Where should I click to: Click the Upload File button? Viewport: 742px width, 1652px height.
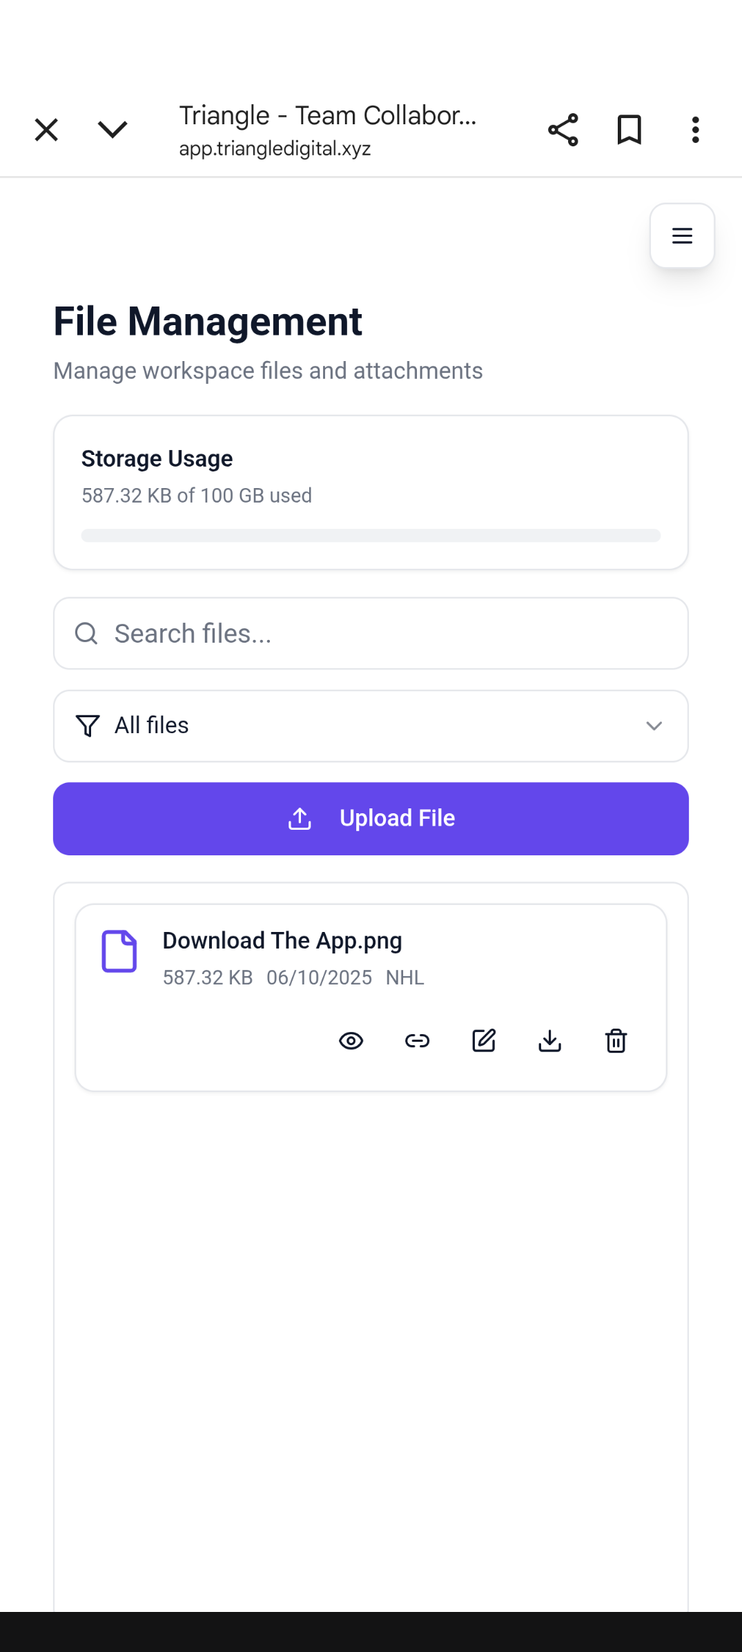(x=371, y=819)
